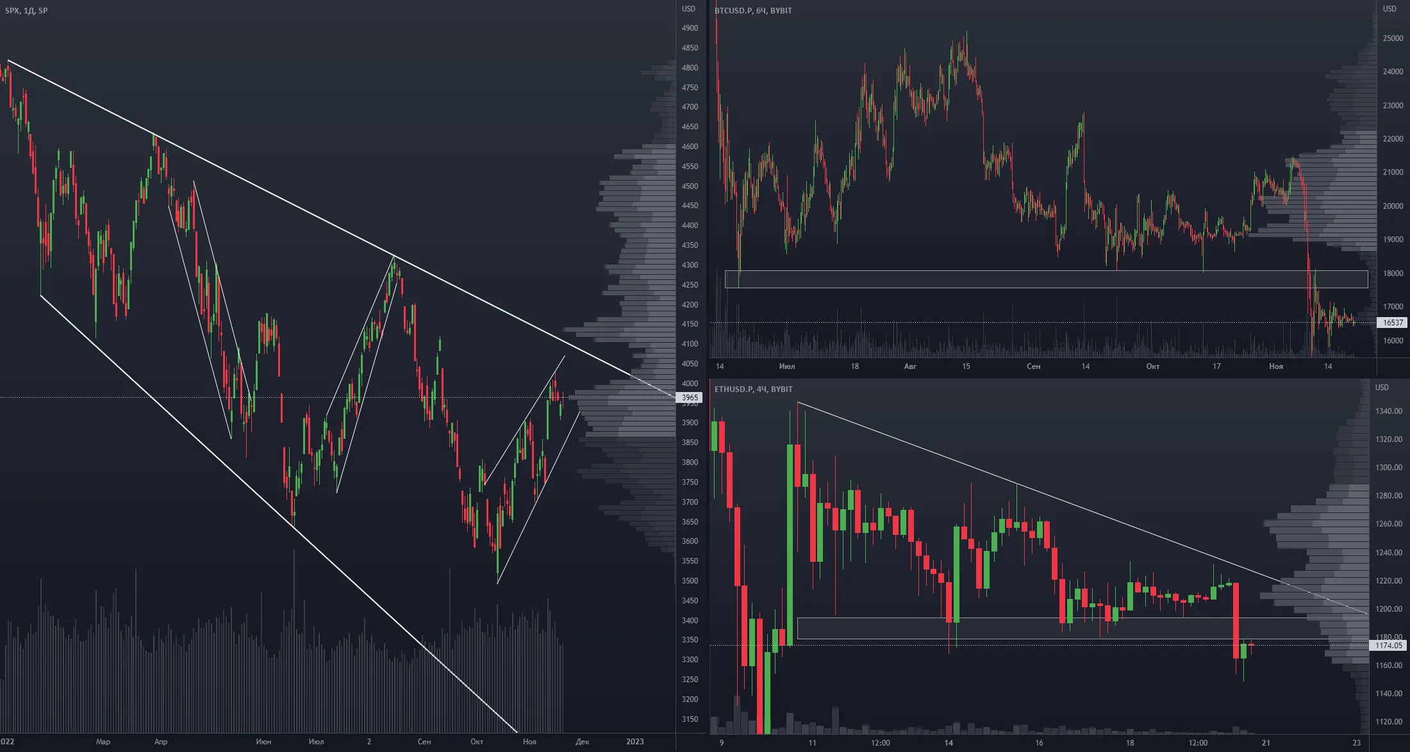
Task: Click the 20000 level on BTC price axis
Action: [1393, 206]
